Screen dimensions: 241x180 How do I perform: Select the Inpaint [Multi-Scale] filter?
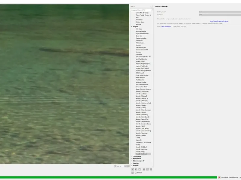tap(142, 66)
